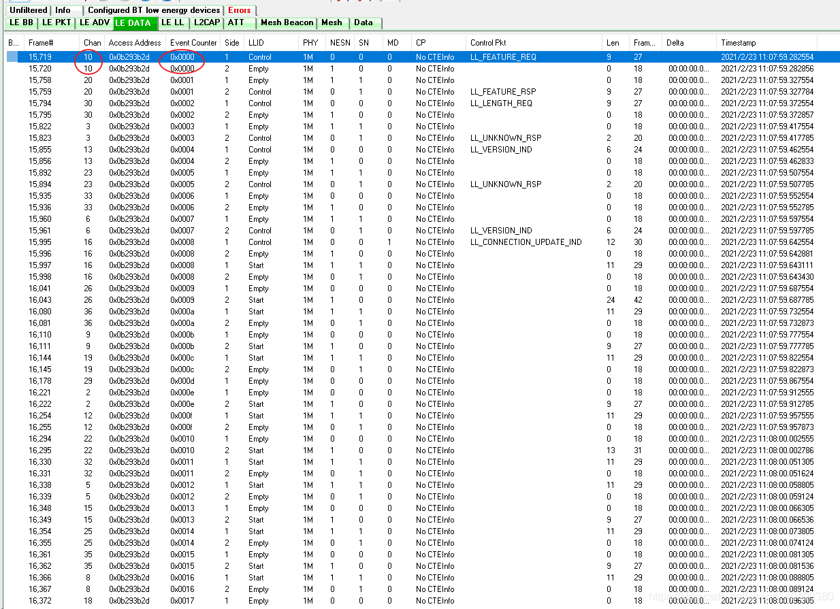Image resolution: width=840 pixels, height=609 pixels.
Task: Select frame number 16,043
Action: point(39,300)
